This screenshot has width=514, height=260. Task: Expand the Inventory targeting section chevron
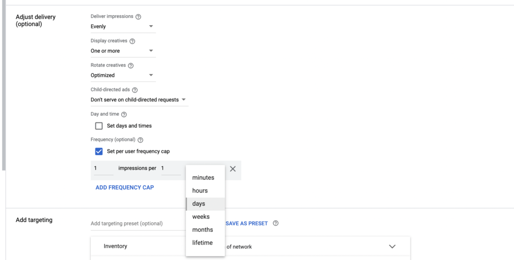pyautogui.click(x=393, y=246)
